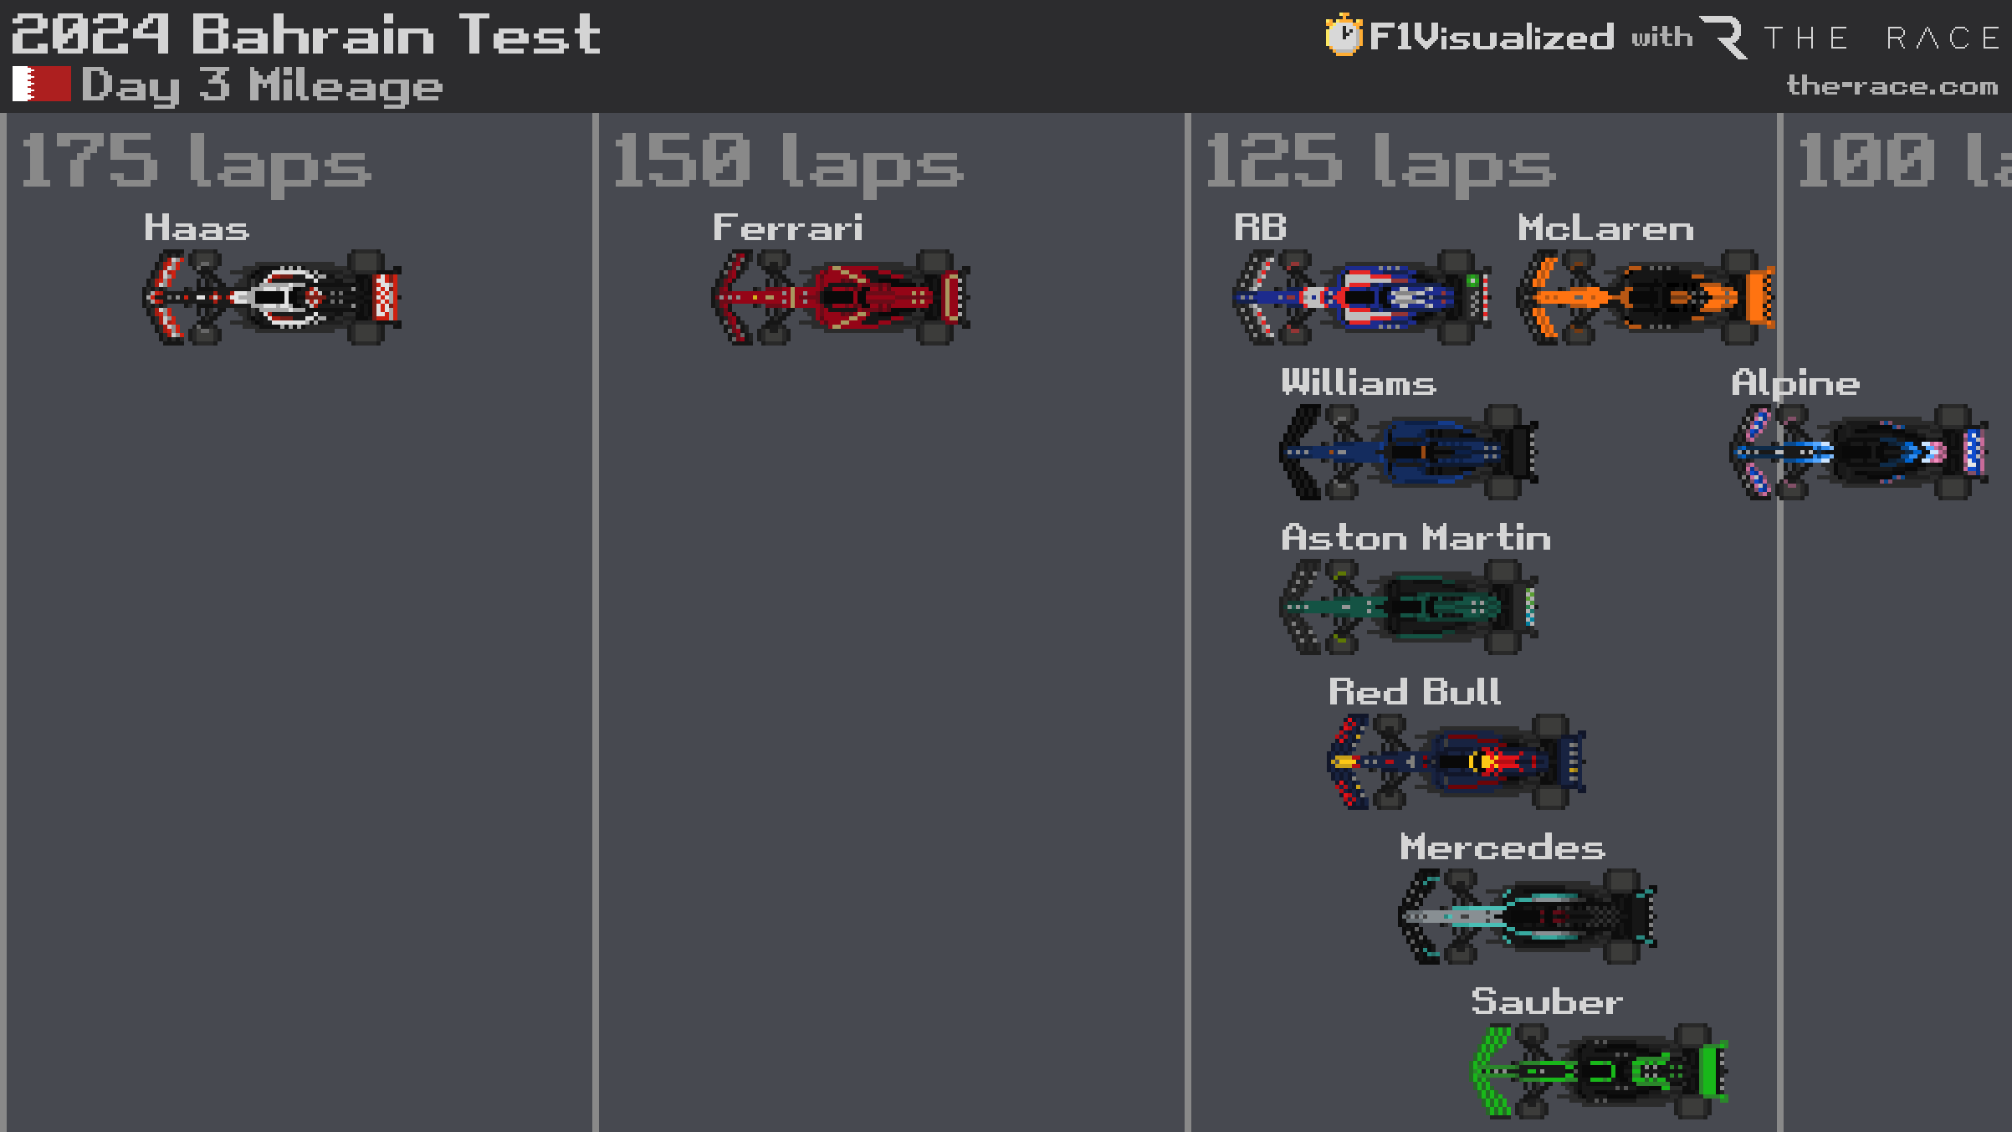This screenshot has height=1132, width=2012.
Task: Click the Bahrain flag icon
Action: tap(42, 84)
